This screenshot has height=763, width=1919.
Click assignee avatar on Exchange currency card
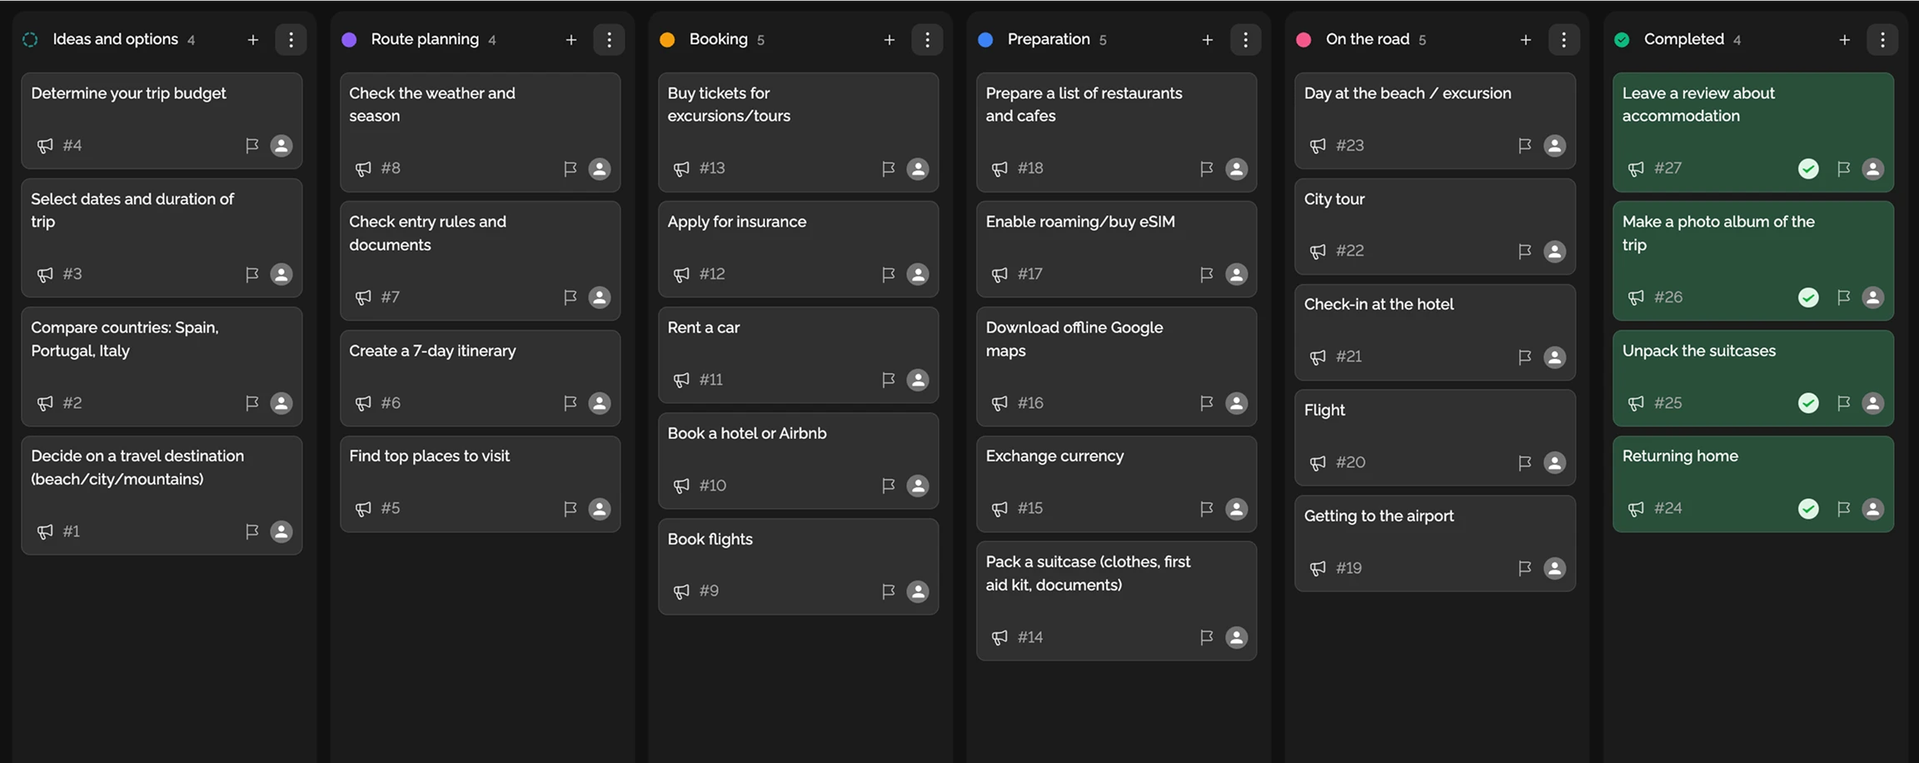coord(1236,509)
